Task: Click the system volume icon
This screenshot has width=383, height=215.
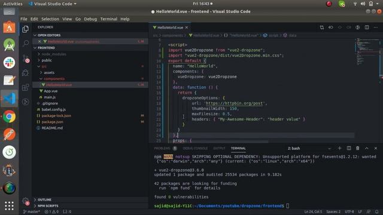Action: 363,4
